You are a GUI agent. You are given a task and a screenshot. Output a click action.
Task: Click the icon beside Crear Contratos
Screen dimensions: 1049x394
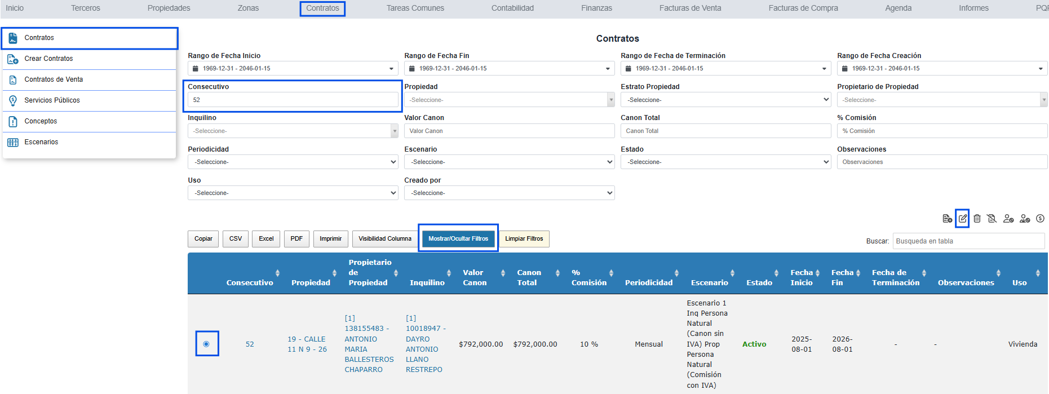pyautogui.click(x=13, y=59)
